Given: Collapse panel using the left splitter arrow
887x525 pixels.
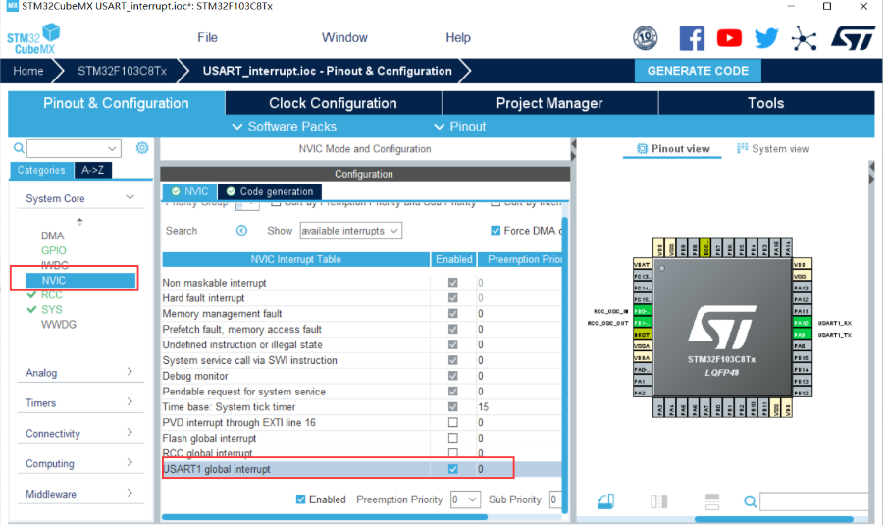Looking at the screenshot, I should click(573, 145).
